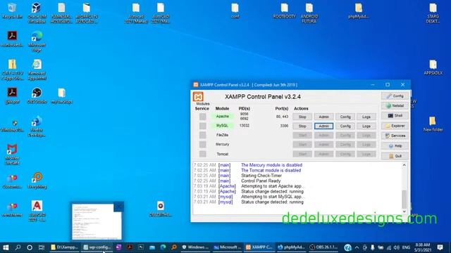Toggle the FileZilla service checkbox

(x=203, y=135)
